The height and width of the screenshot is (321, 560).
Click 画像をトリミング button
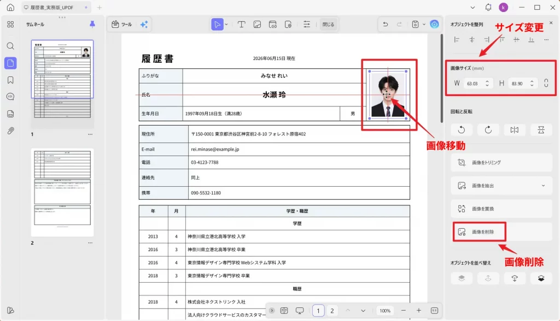501,162
